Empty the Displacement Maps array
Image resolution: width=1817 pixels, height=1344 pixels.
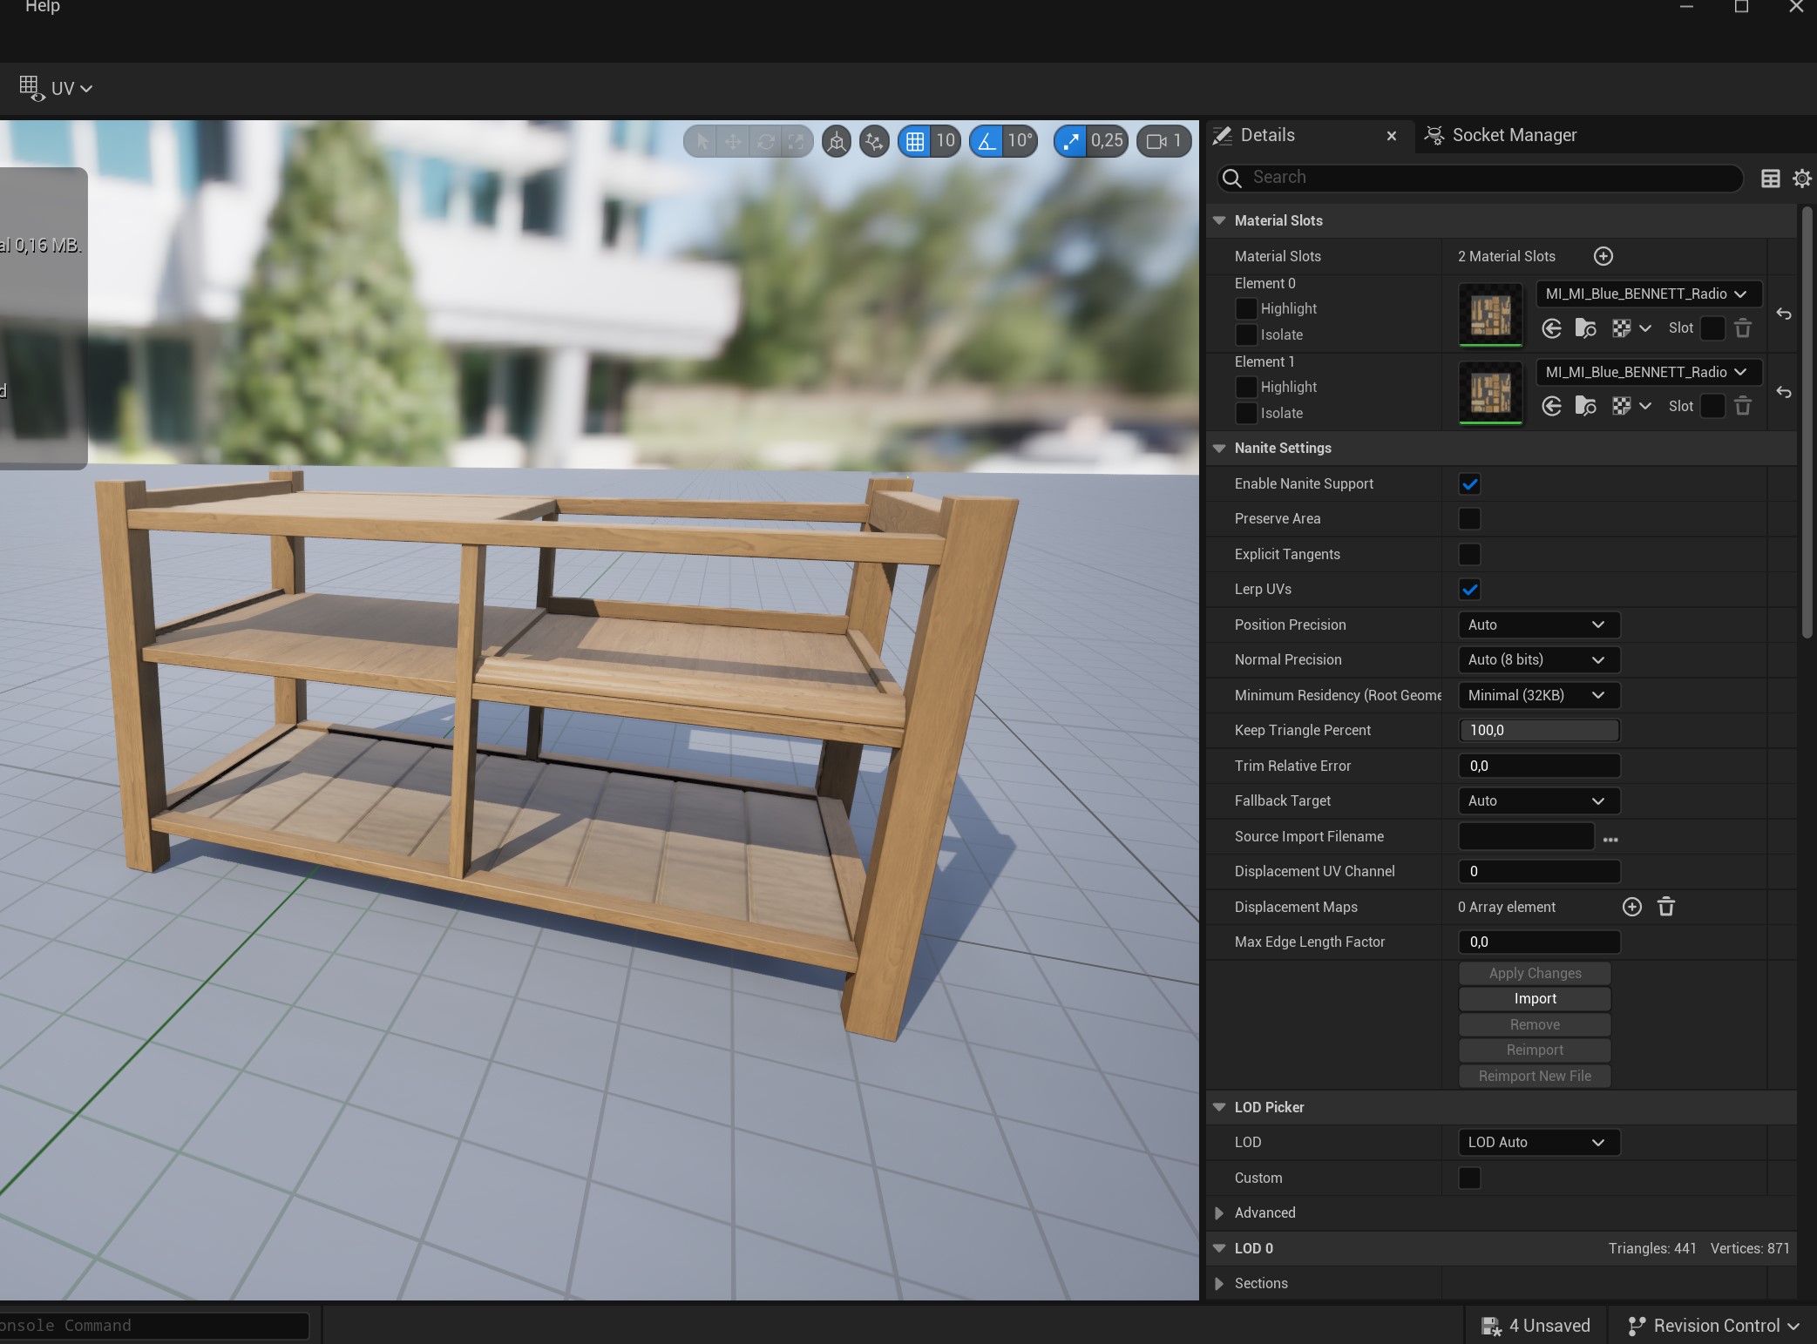[x=1665, y=907]
